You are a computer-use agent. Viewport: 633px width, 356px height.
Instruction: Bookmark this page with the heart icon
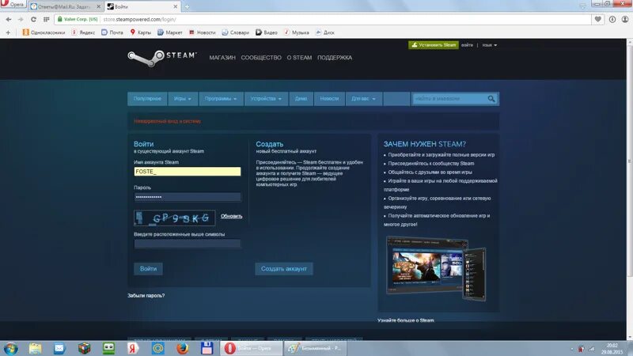click(598, 19)
